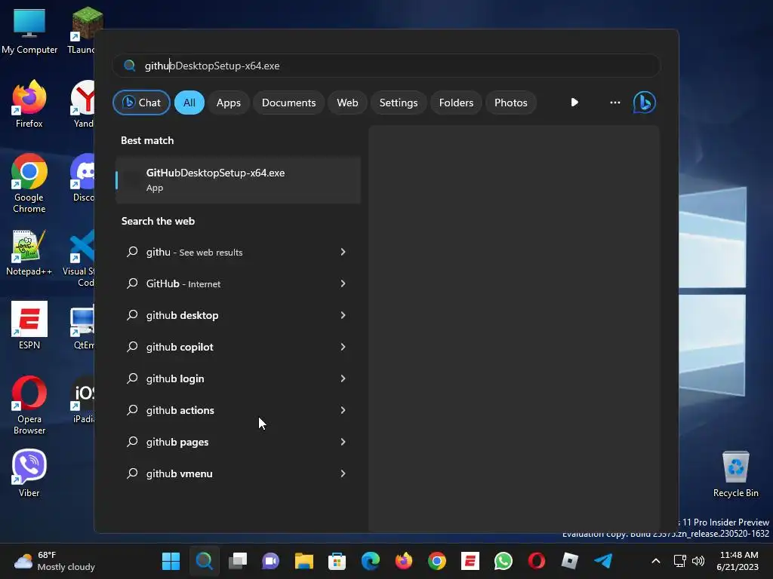Select Firefox desktop shortcut

pos(29,104)
